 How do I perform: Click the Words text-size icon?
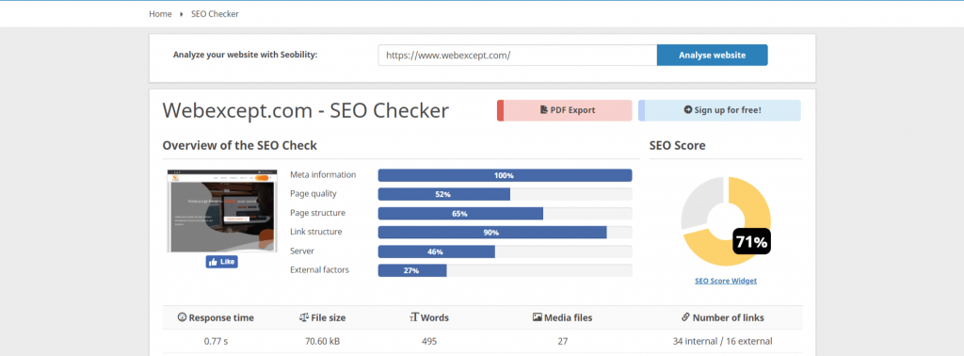pyautogui.click(x=414, y=317)
